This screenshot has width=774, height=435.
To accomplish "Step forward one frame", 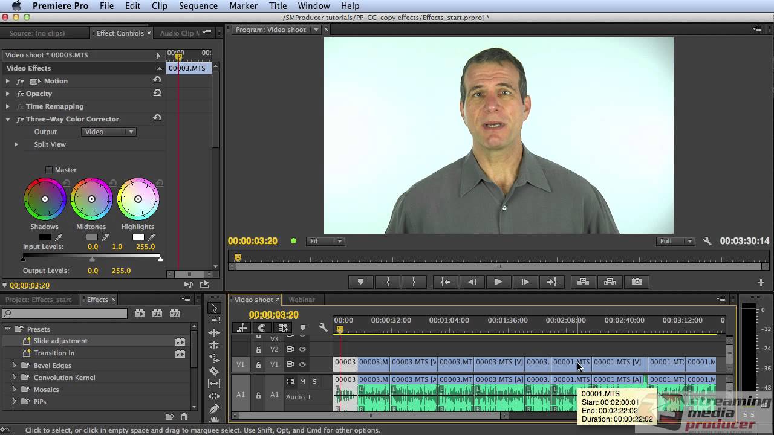I will click(525, 282).
